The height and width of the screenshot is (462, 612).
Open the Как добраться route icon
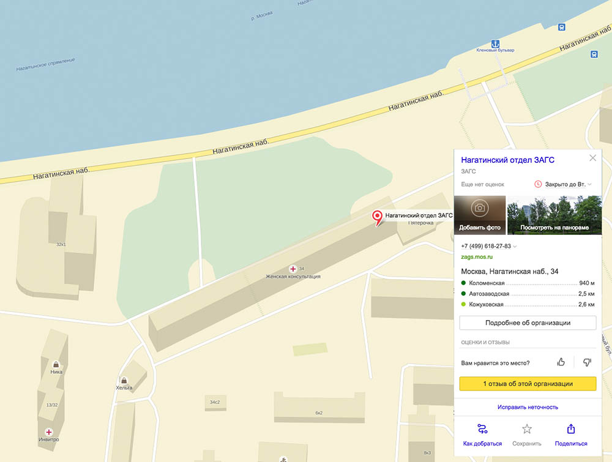[482, 429]
